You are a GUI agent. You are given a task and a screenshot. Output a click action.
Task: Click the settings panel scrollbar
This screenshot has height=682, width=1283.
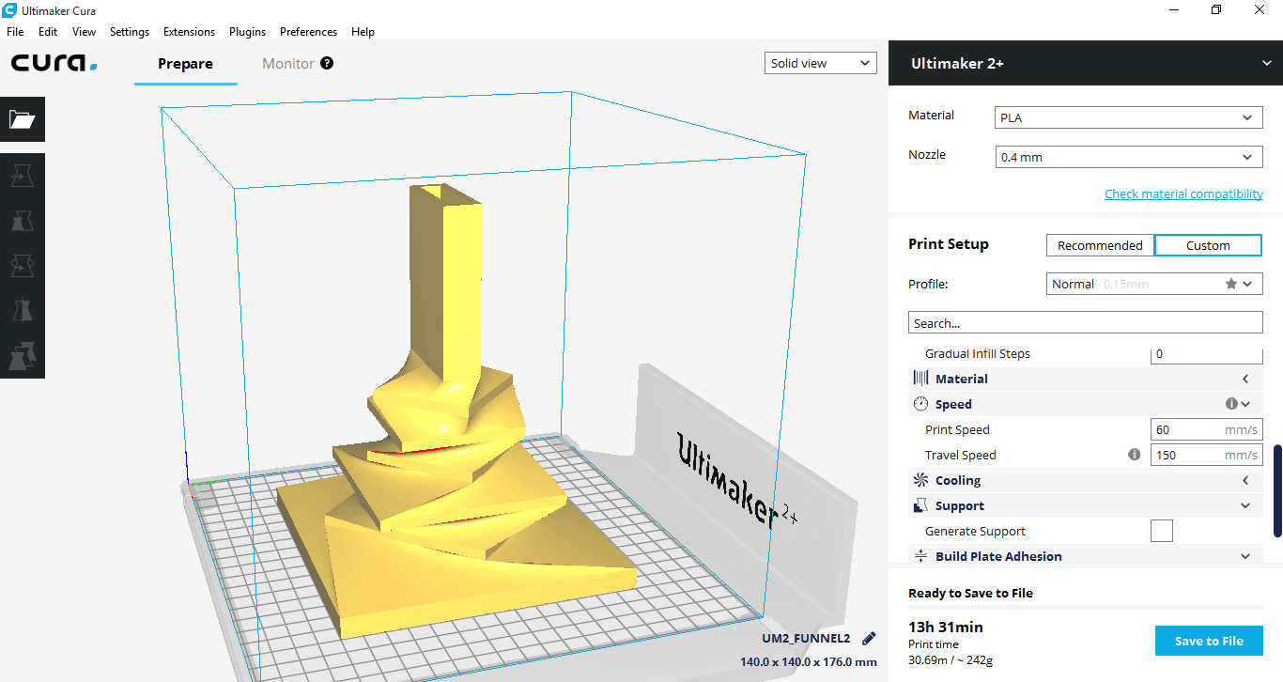tap(1277, 491)
